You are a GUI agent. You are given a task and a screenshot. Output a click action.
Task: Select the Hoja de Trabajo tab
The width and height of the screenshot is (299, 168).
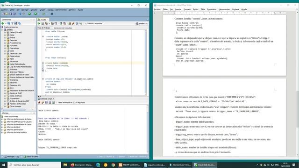pyautogui.click(x=44, y=28)
